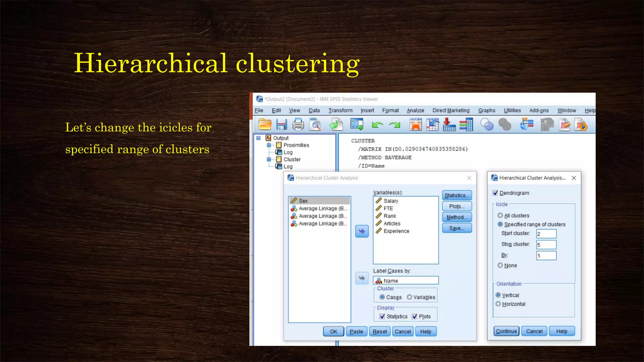Open the File menu

point(259,111)
